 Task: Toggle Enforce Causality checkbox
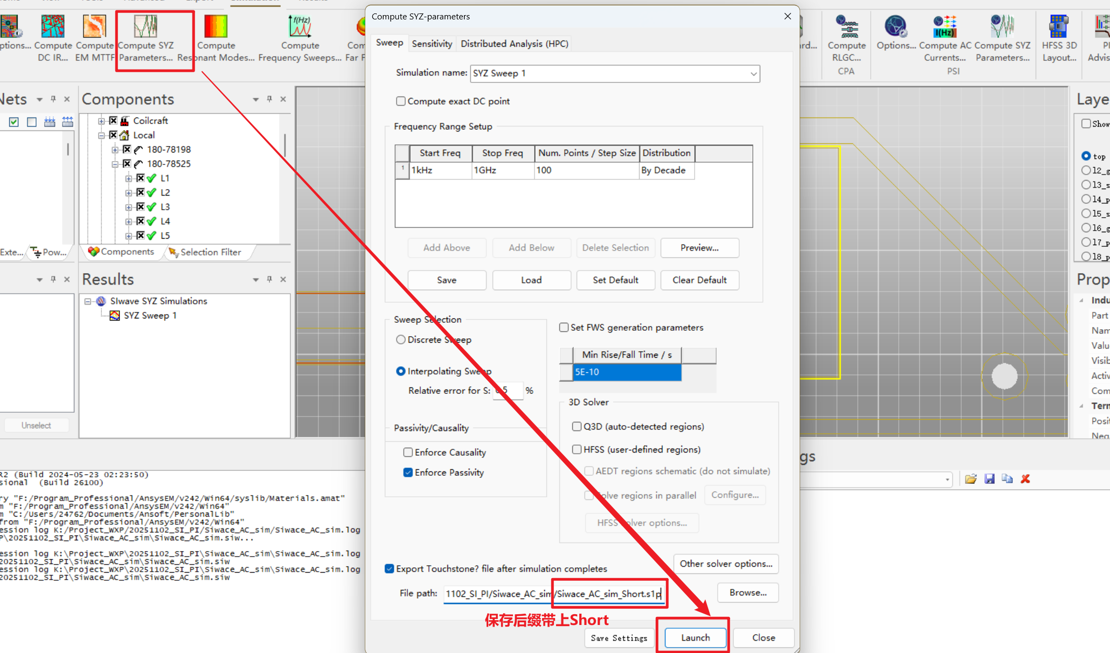click(408, 453)
